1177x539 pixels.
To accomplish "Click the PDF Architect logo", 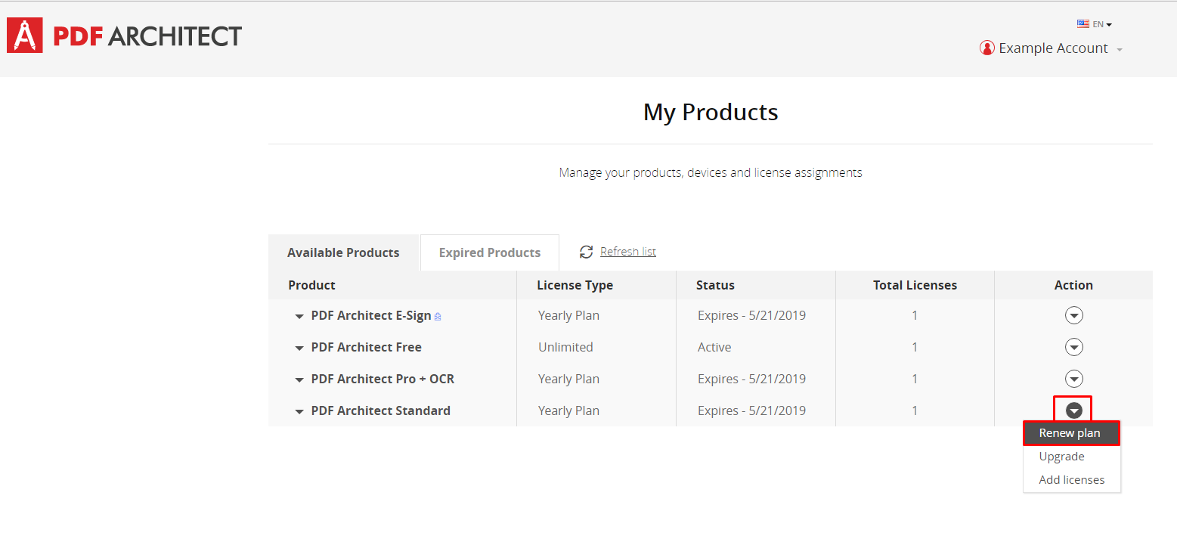I will click(x=125, y=36).
